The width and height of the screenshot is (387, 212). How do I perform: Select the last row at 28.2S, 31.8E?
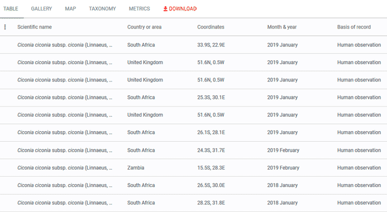coord(193,203)
